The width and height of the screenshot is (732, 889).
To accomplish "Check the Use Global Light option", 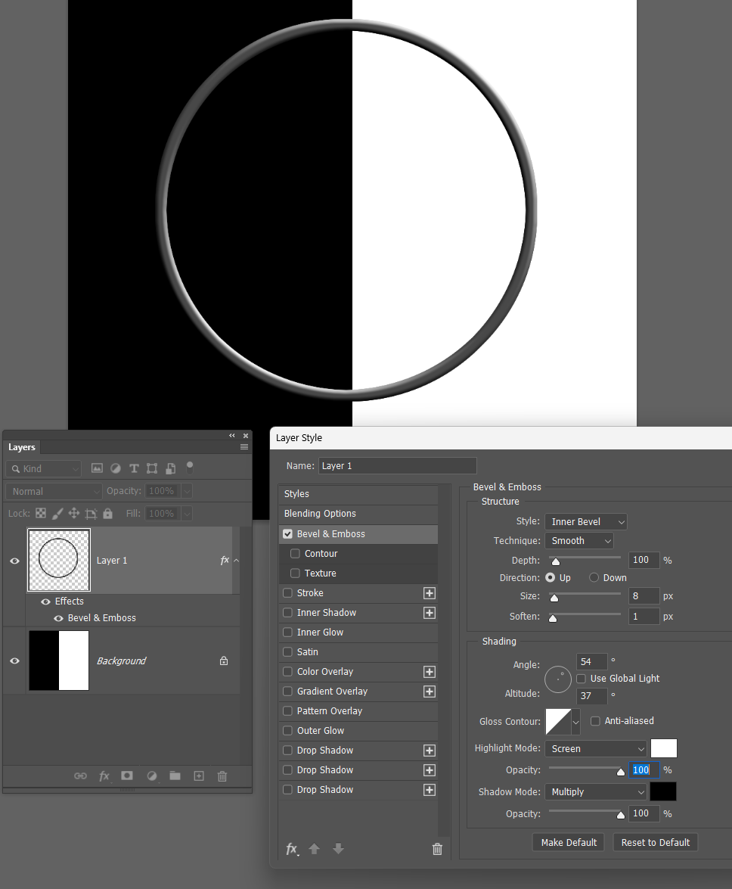I will (581, 678).
